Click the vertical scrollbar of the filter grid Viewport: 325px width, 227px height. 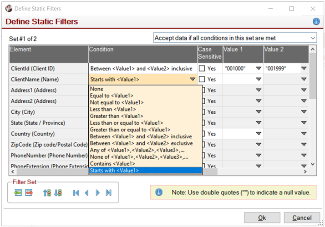(312, 109)
